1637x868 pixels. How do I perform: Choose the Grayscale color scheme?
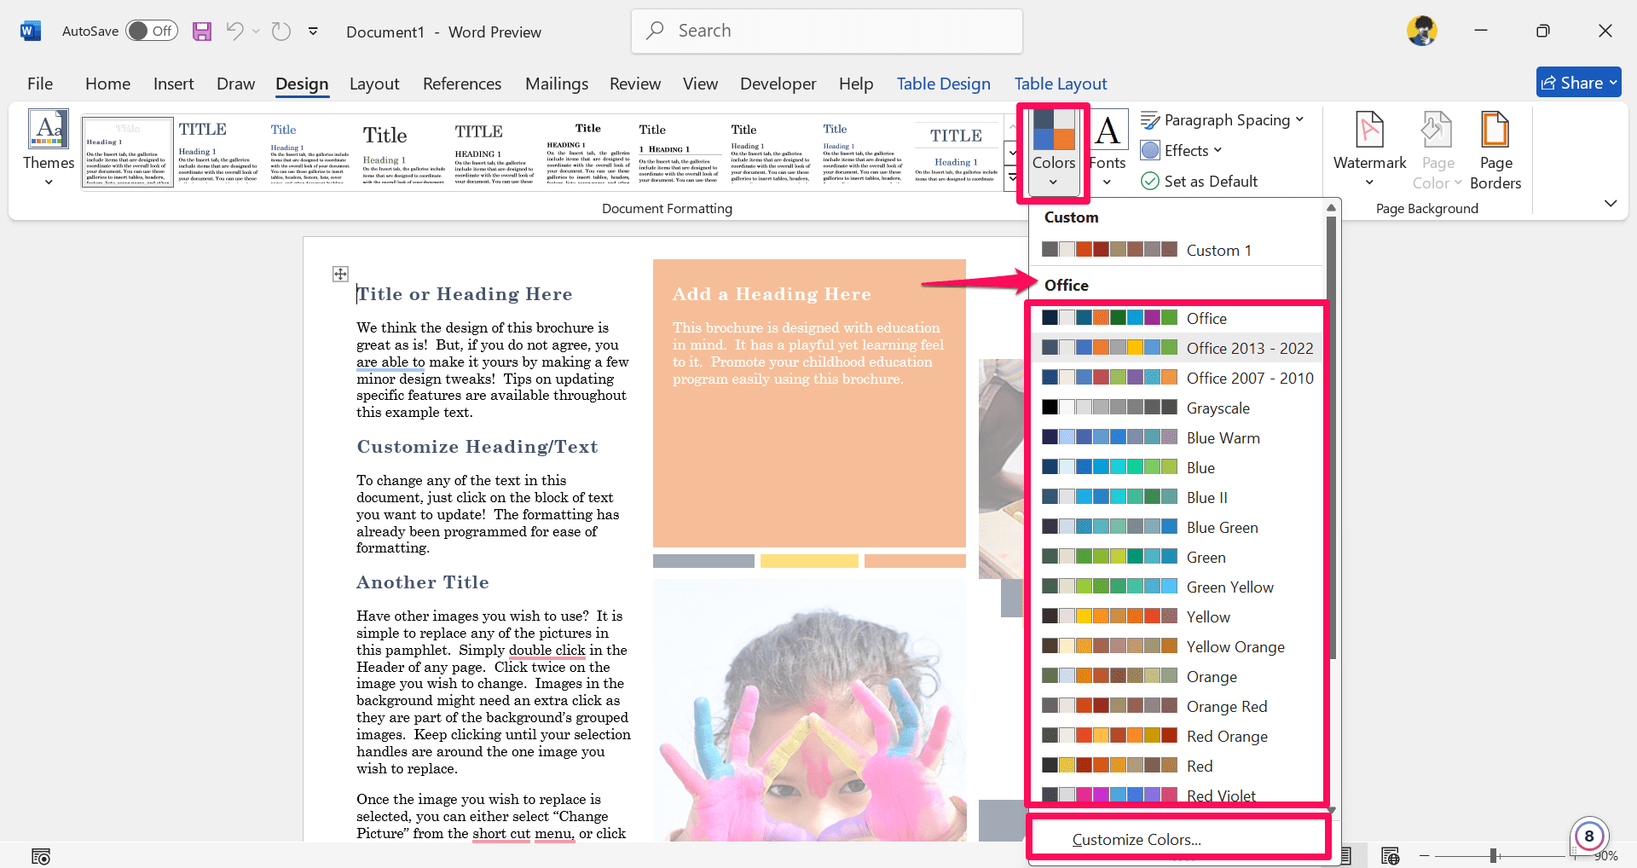pos(1177,408)
